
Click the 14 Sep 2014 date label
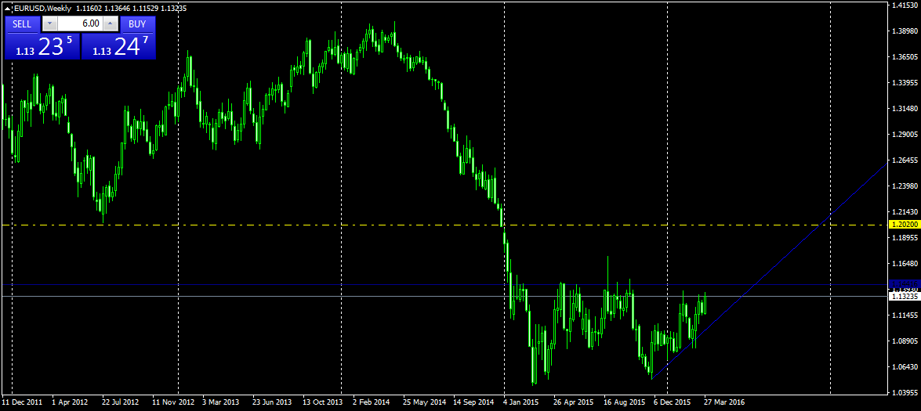[x=474, y=403]
